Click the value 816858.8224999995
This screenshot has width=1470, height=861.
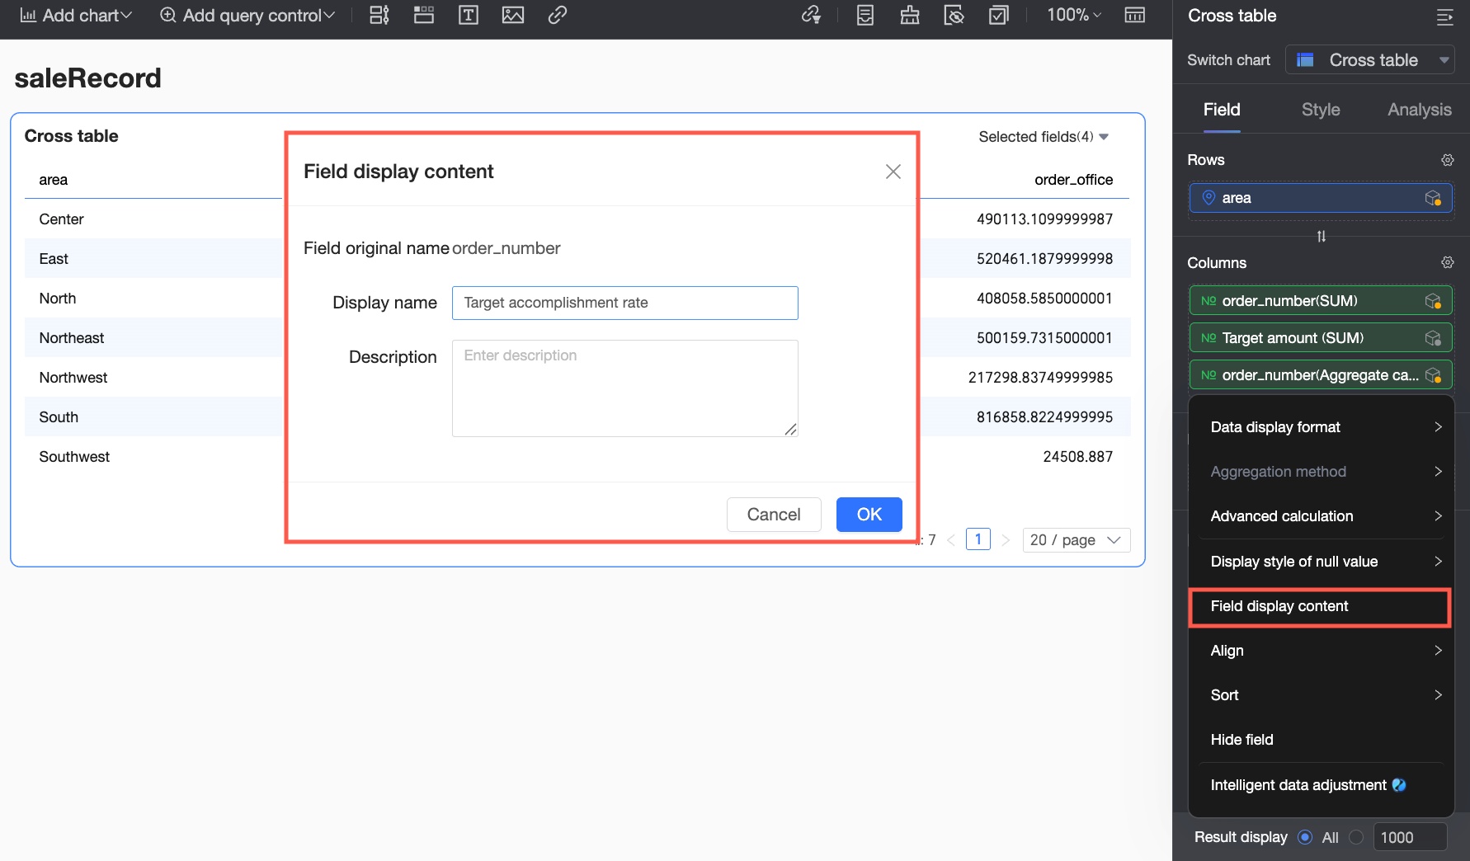[1044, 417]
